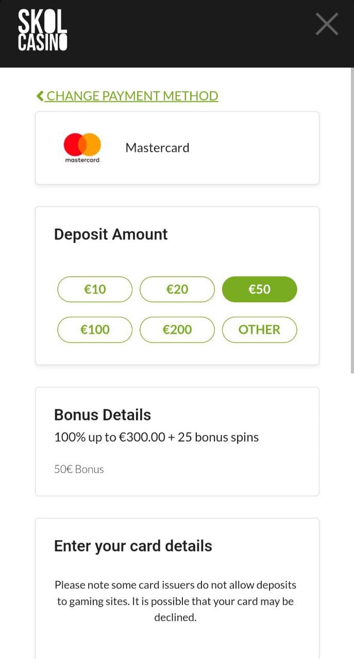Open the Change Payment Method link

tap(132, 96)
